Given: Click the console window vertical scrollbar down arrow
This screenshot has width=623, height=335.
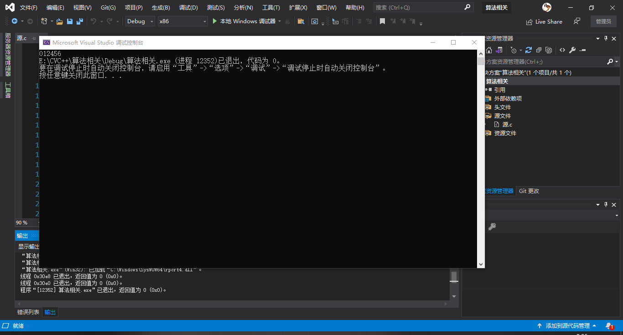Looking at the screenshot, I should (x=481, y=264).
